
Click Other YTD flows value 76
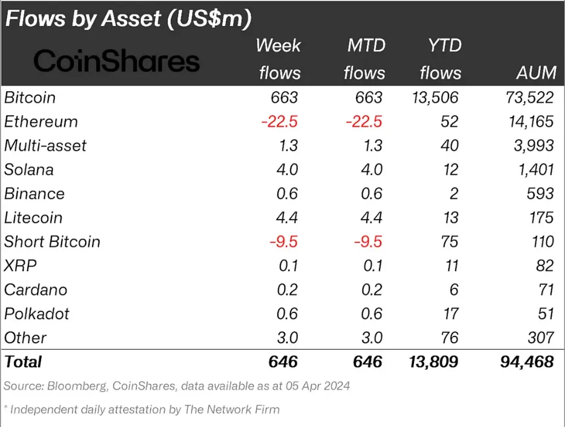[450, 338]
